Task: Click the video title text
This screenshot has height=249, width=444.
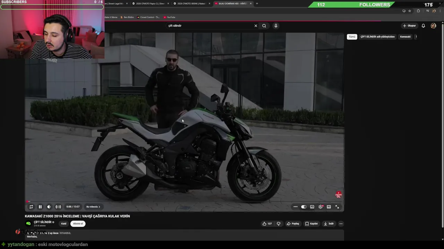Action: 77,216
